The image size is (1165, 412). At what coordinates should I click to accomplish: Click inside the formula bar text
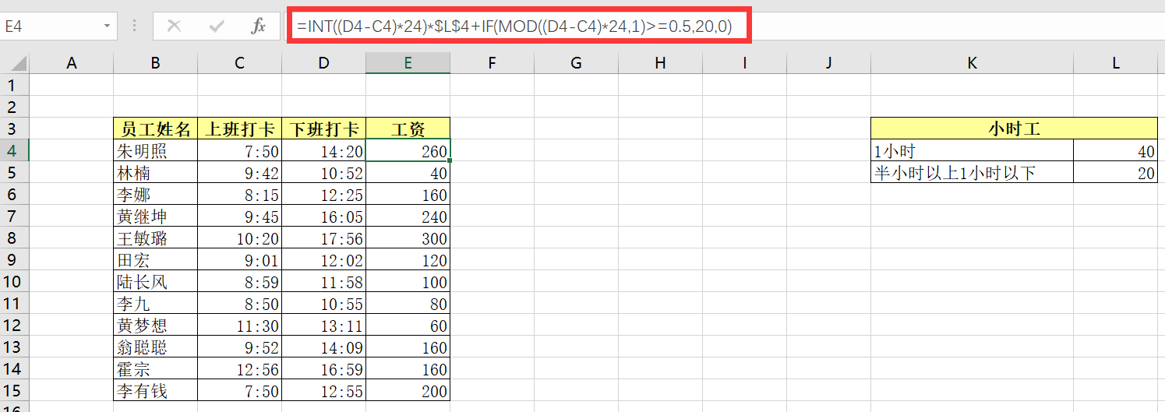(514, 26)
